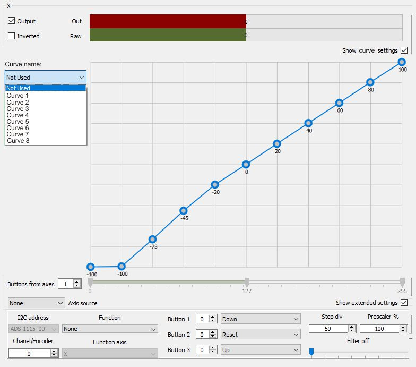Click the axis range handle at 255
Viewport: 416px width, 367px height.
402,282
